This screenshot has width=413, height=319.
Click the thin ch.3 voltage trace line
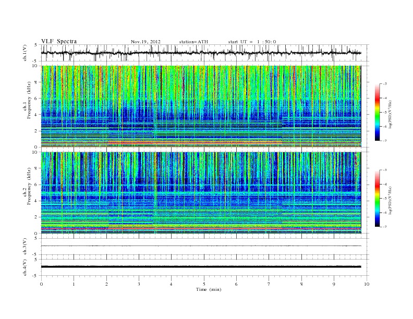[x=201, y=246]
